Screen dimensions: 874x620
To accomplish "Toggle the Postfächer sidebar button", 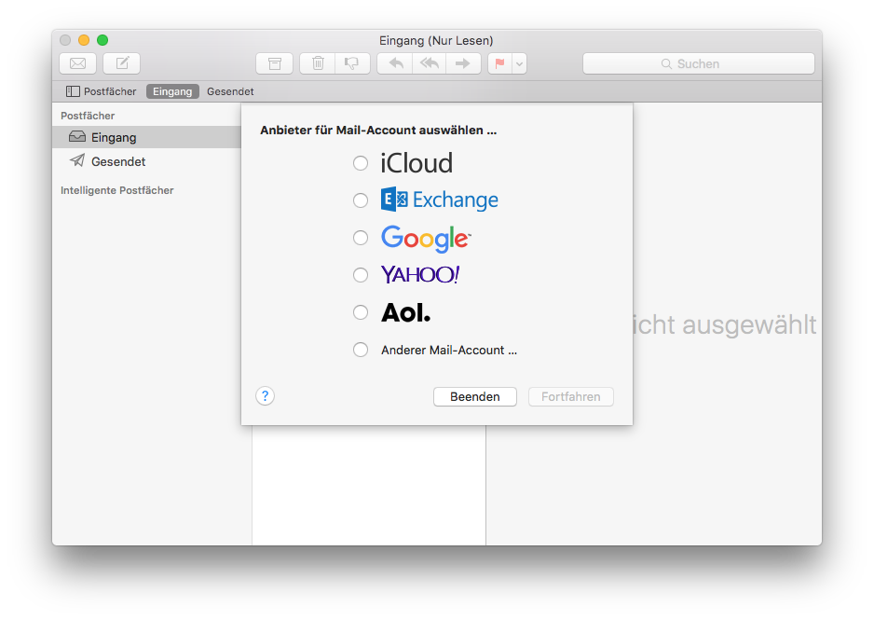I will tap(101, 91).
